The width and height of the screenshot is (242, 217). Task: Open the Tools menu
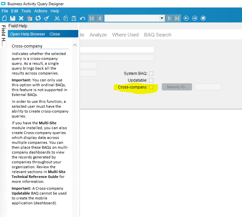pyautogui.click(x=26, y=11)
